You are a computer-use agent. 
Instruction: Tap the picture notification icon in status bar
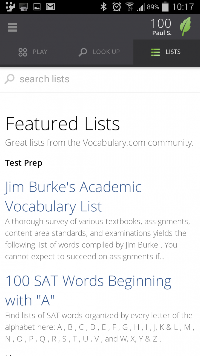point(37,7)
